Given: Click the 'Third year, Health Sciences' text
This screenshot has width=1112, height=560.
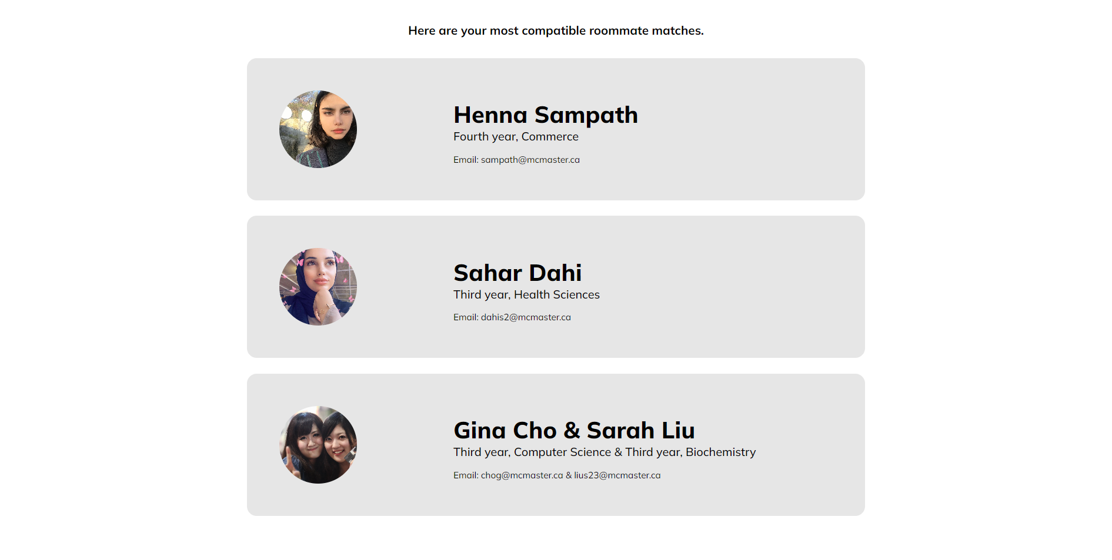Looking at the screenshot, I should click(x=526, y=295).
